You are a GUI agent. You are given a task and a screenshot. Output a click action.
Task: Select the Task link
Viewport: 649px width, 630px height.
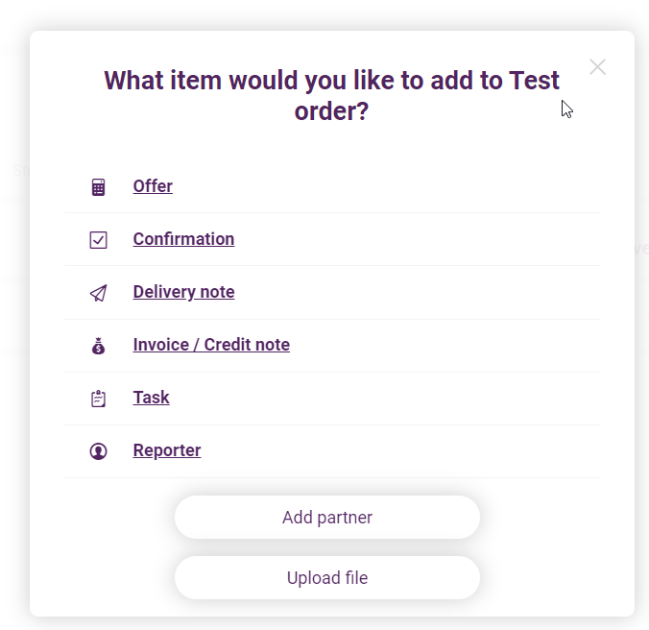click(x=151, y=398)
